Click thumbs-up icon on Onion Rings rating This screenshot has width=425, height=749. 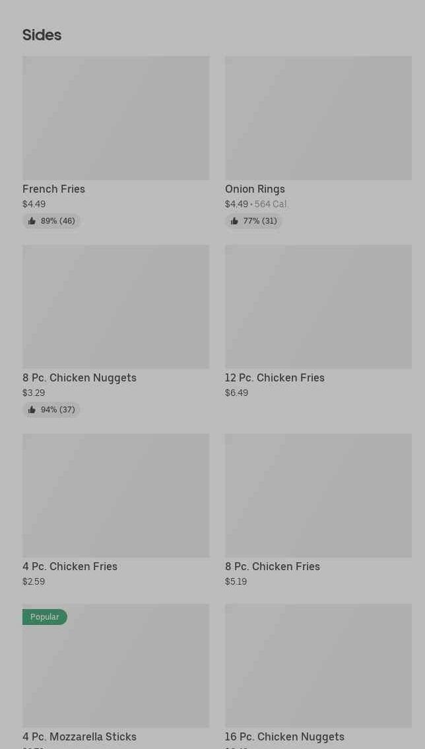[234, 221]
